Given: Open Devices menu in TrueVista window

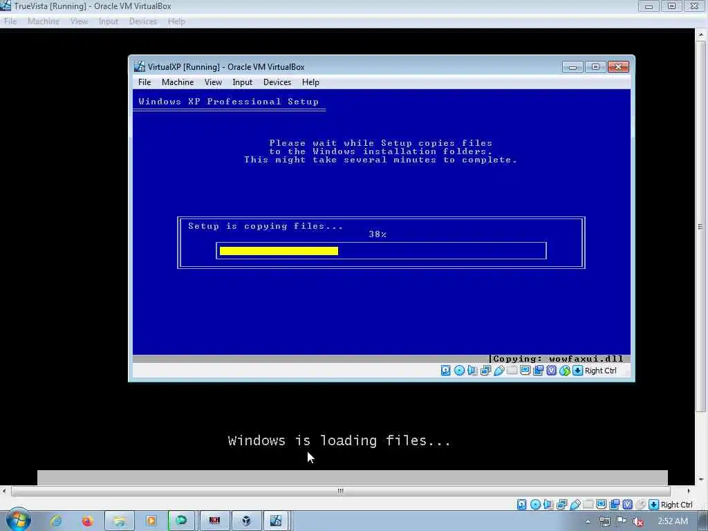Looking at the screenshot, I should pyautogui.click(x=143, y=21).
